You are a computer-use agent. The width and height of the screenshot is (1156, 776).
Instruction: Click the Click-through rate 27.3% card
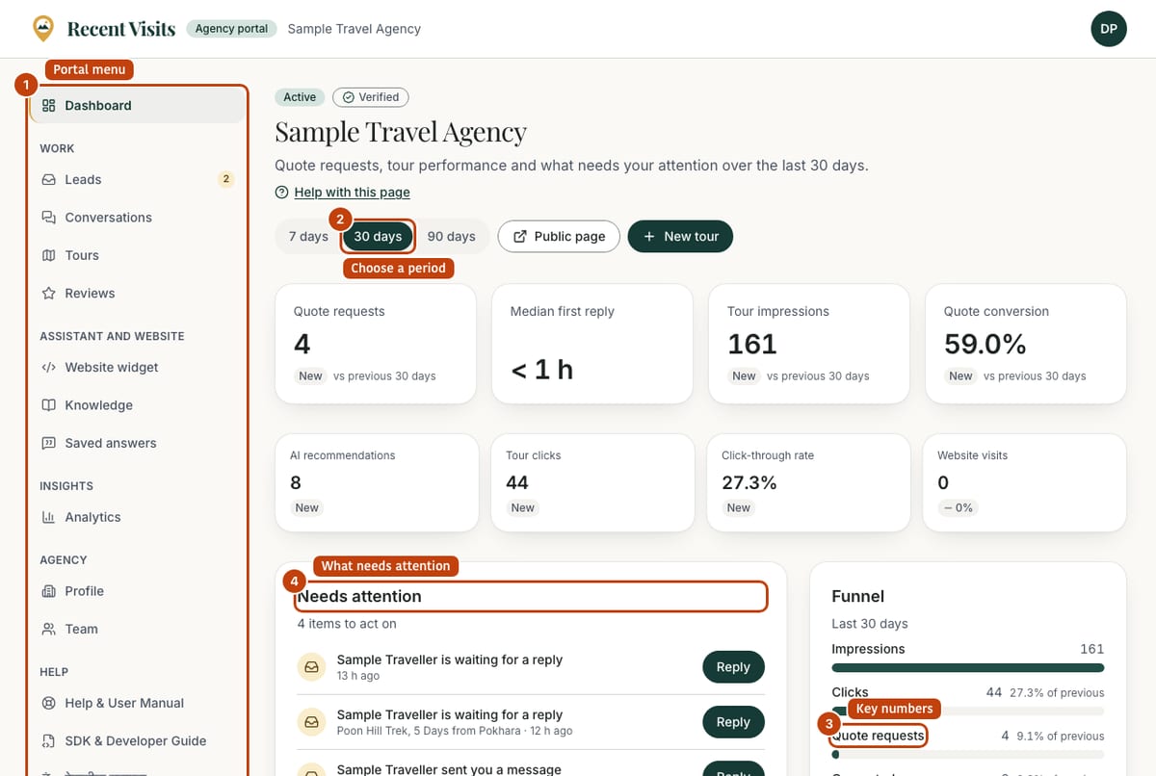tap(808, 483)
